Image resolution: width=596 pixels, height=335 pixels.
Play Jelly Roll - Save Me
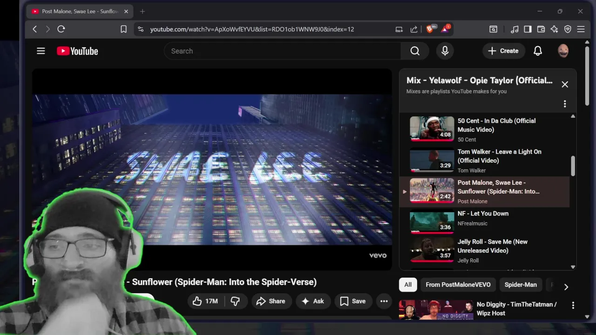pos(484,251)
